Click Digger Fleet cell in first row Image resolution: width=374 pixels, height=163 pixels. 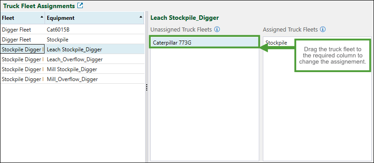(x=23, y=30)
